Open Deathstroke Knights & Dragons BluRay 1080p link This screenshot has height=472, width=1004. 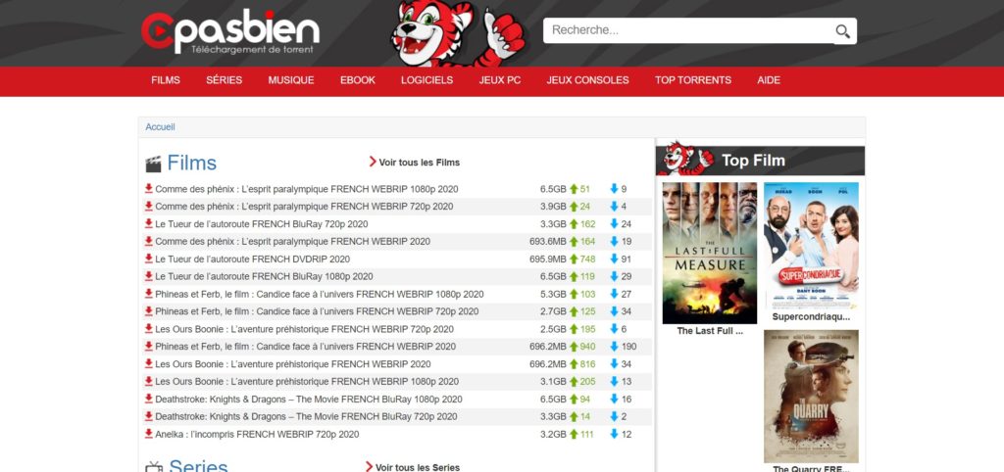click(309, 399)
